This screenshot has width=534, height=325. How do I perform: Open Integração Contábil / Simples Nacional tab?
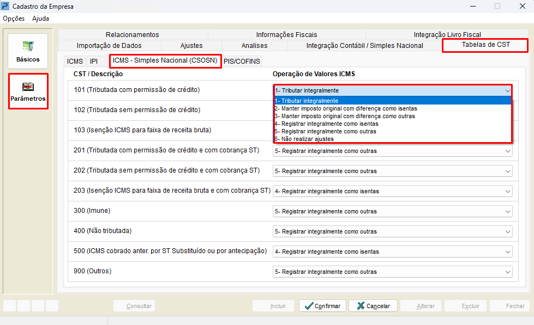365,46
